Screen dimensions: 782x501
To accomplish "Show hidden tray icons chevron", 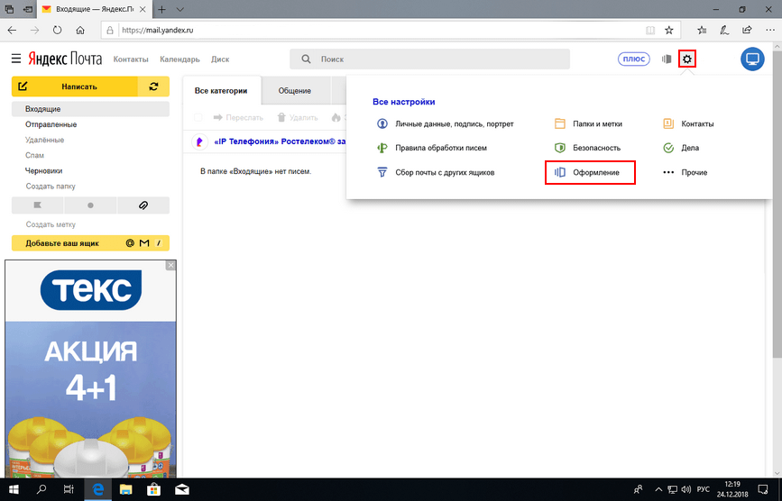I will tap(658, 489).
